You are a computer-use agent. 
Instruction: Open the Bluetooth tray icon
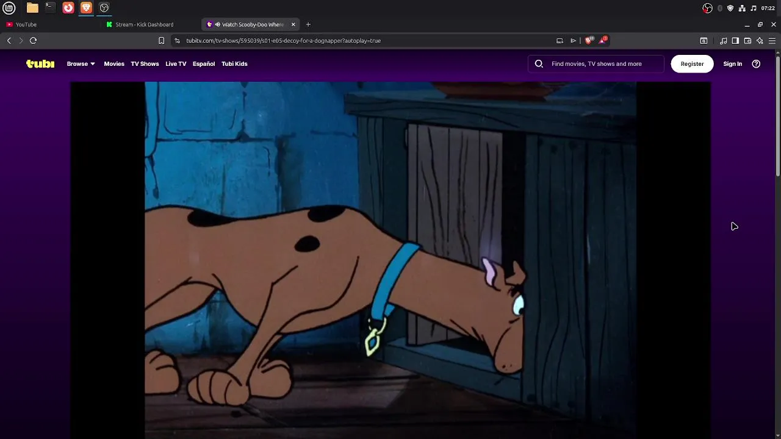[720, 8]
